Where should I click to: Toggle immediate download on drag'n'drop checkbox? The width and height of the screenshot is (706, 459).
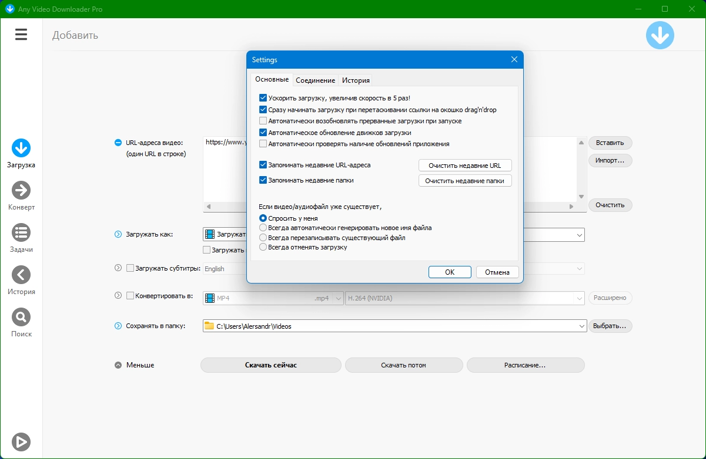click(263, 110)
